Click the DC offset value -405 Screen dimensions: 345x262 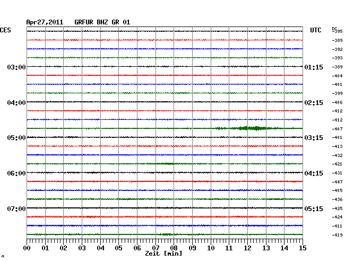337,190
